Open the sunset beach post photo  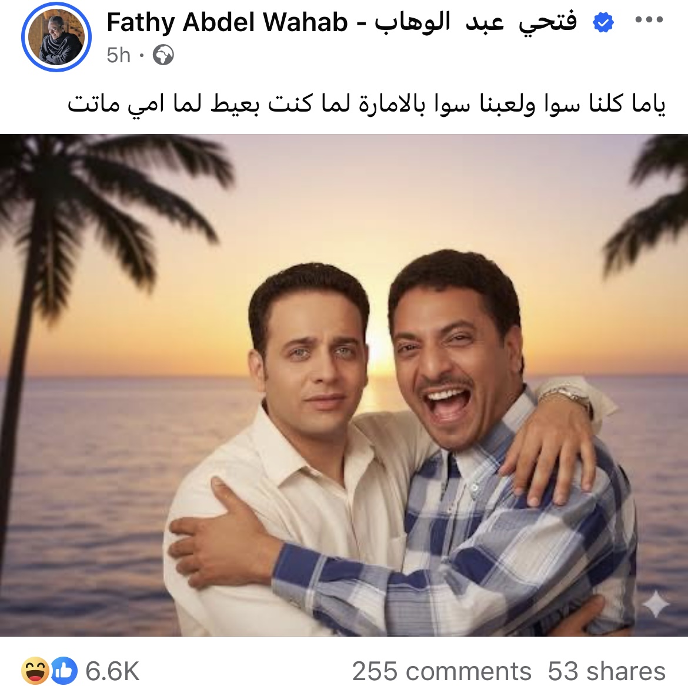click(344, 385)
